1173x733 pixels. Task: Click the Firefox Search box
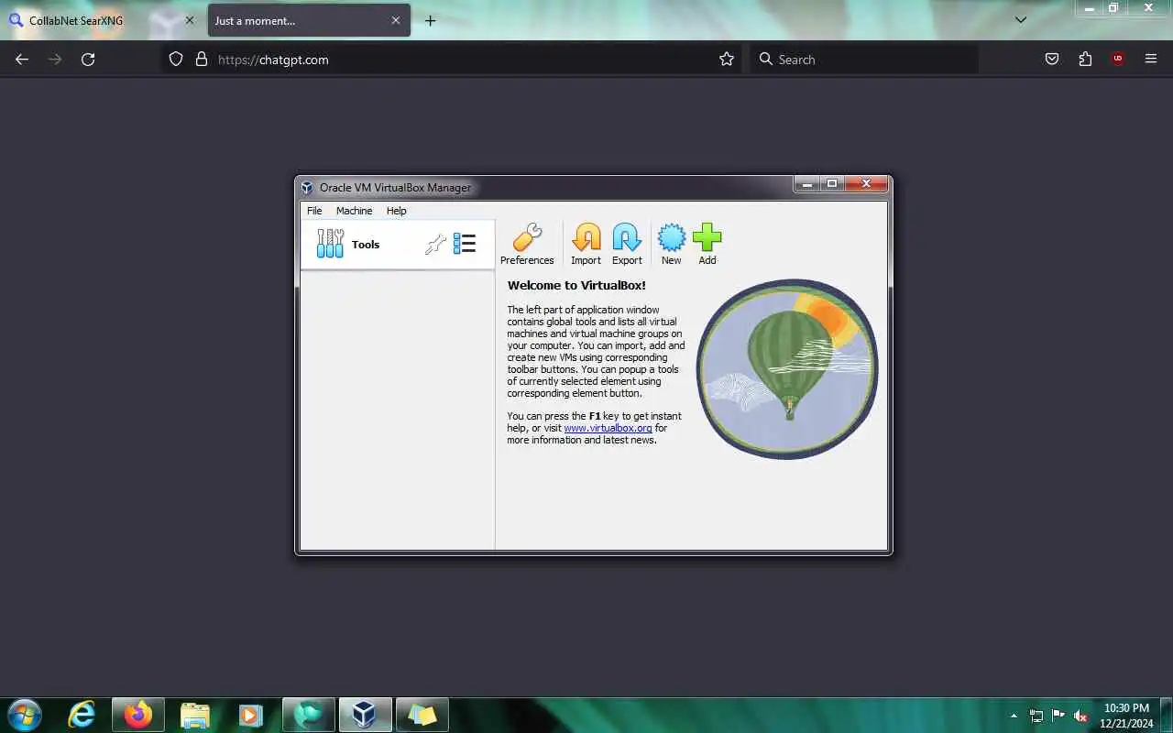864,59
